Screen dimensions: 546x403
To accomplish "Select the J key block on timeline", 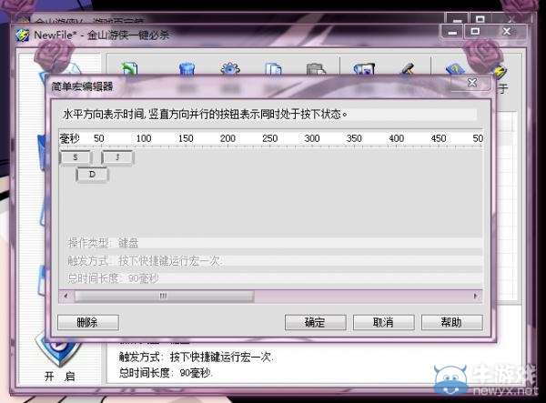I will pyautogui.click(x=117, y=157).
